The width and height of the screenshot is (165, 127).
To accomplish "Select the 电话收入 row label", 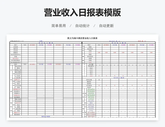I will (x=91, y=66).
